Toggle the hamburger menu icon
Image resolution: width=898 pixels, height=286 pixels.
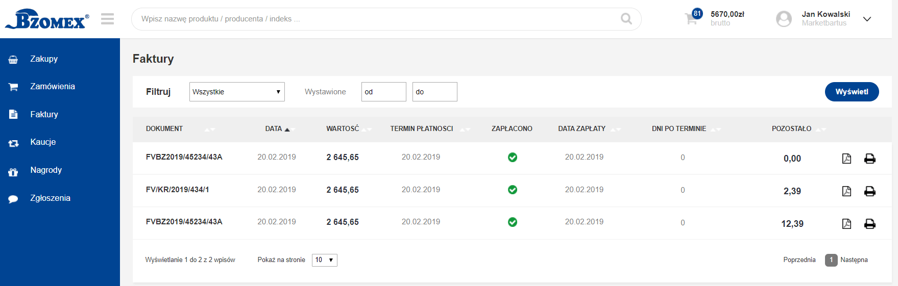(107, 19)
